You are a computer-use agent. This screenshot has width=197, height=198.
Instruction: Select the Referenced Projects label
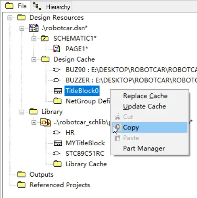click(60, 185)
